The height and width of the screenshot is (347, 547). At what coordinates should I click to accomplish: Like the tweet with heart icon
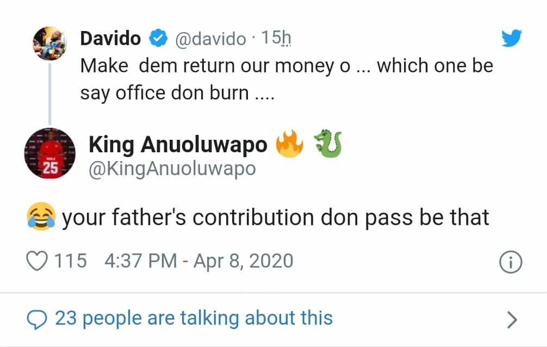[38, 261]
